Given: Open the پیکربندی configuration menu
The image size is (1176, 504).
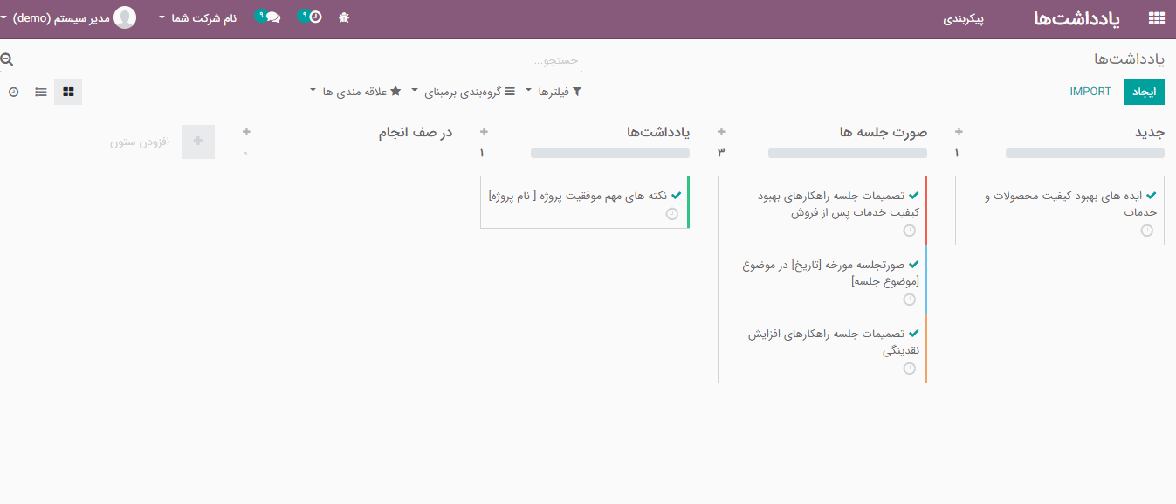Looking at the screenshot, I should tap(964, 18).
